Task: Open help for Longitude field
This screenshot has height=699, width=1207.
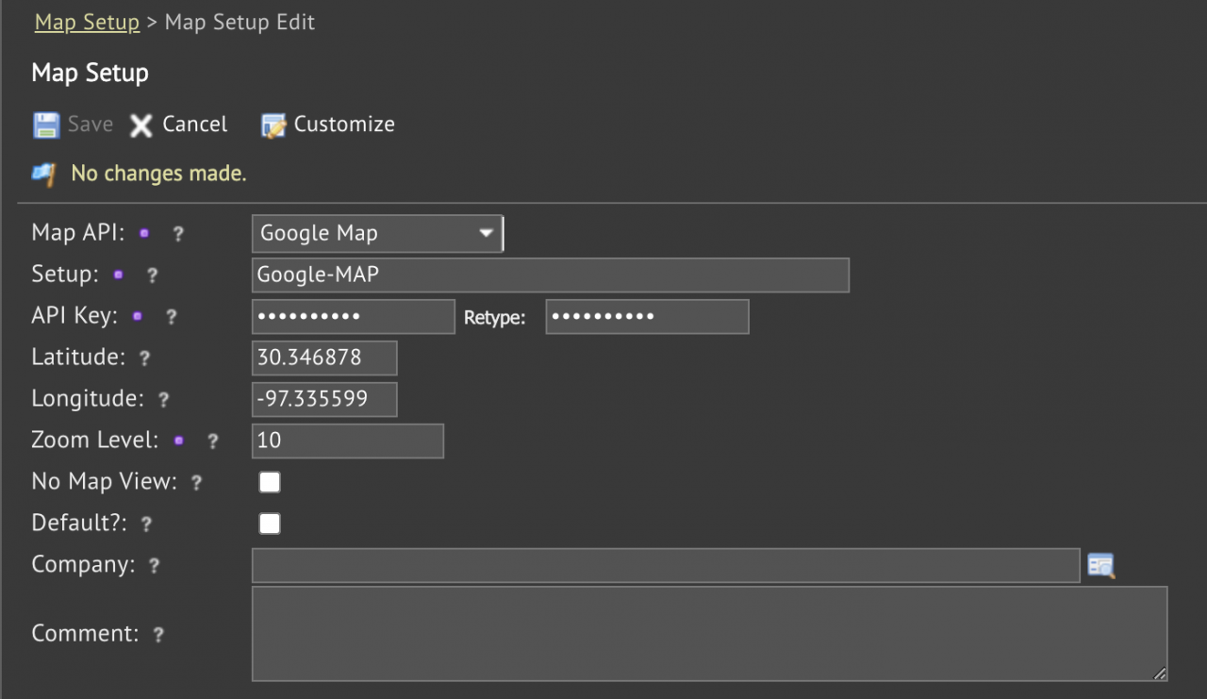Action: 163,400
